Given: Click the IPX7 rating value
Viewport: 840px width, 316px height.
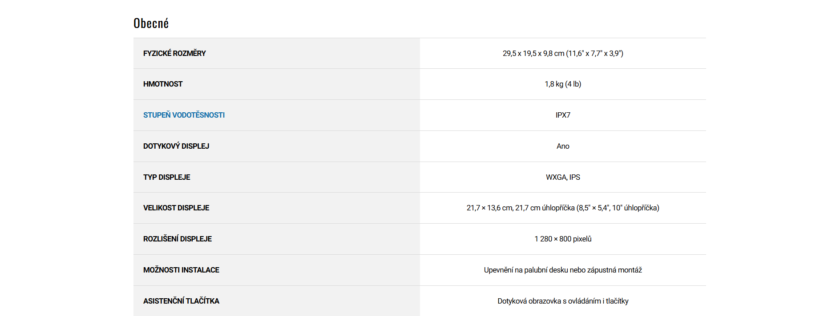Looking at the screenshot, I should (563, 115).
